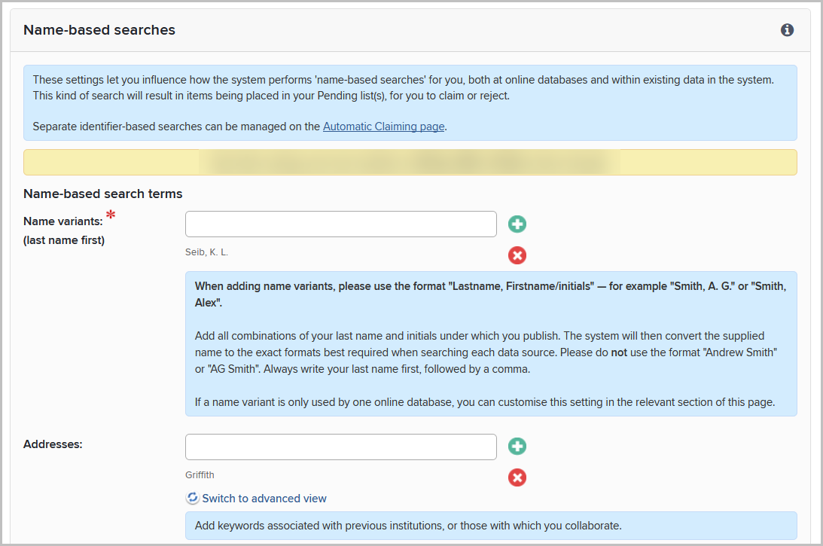The height and width of the screenshot is (546, 823).
Task: Click the yellow blurred notification banner
Action: coord(410,162)
